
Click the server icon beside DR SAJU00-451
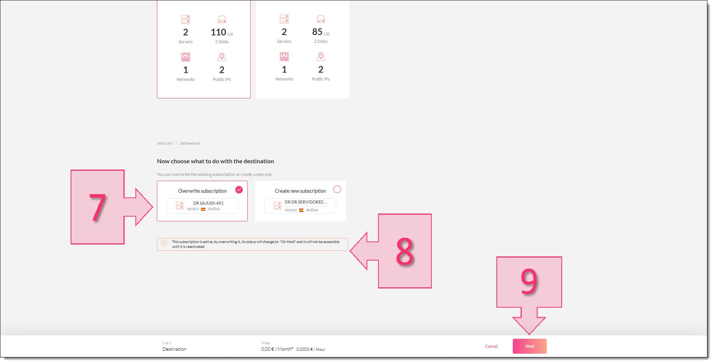tap(180, 206)
